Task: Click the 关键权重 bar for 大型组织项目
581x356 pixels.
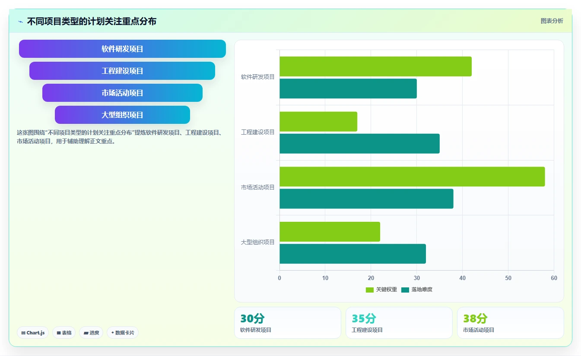Action: coord(330,232)
